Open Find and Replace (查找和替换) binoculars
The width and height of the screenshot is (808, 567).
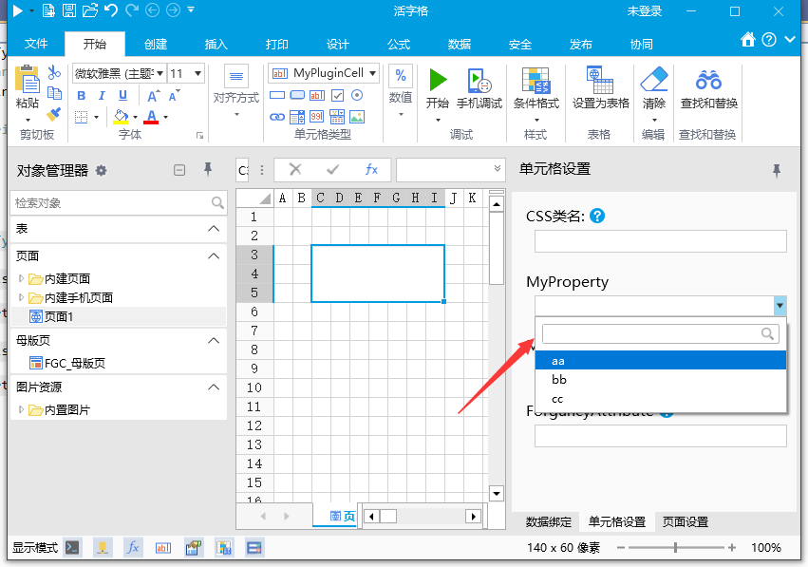708,80
